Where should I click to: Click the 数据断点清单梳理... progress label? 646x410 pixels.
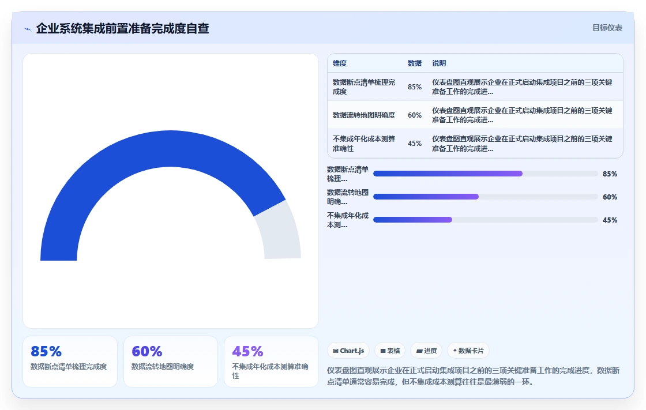[348, 174]
